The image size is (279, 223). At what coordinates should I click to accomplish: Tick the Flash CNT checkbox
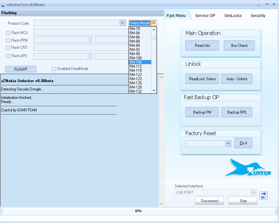click(8, 47)
